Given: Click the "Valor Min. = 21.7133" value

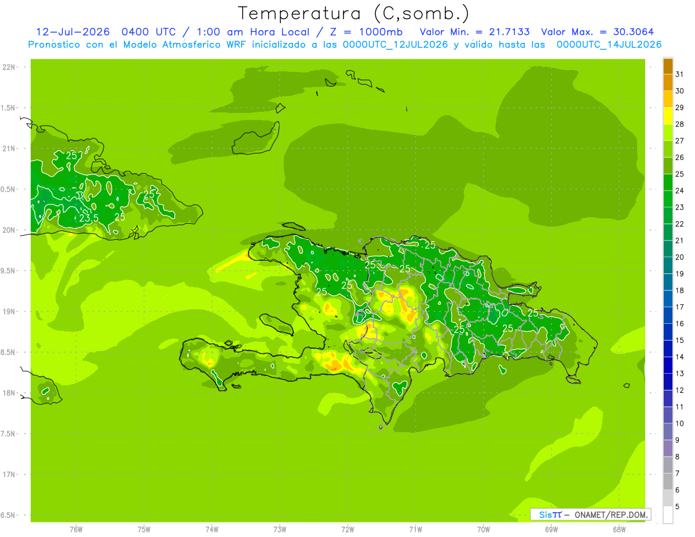Looking at the screenshot, I should (x=474, y=31).
